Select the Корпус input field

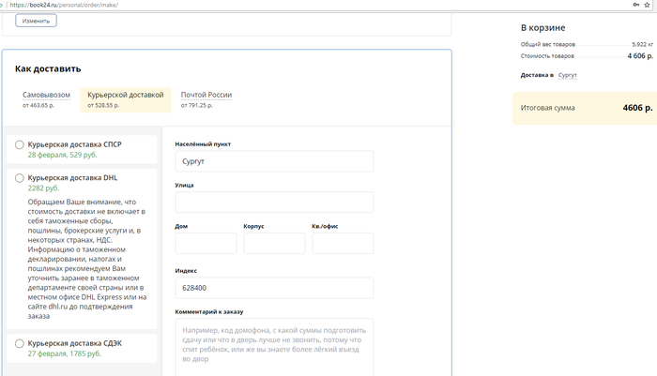pyautogui.click(x=274, y=244)
